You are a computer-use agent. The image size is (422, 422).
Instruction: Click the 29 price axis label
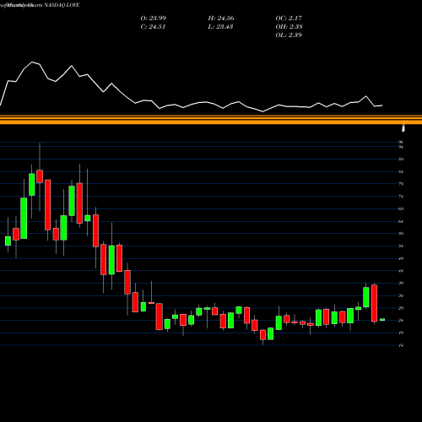tap(401, 308)
